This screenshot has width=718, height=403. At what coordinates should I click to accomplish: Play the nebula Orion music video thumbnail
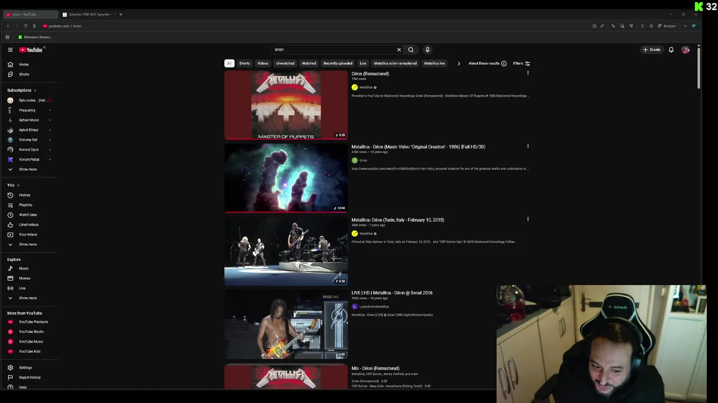[286, 178]
